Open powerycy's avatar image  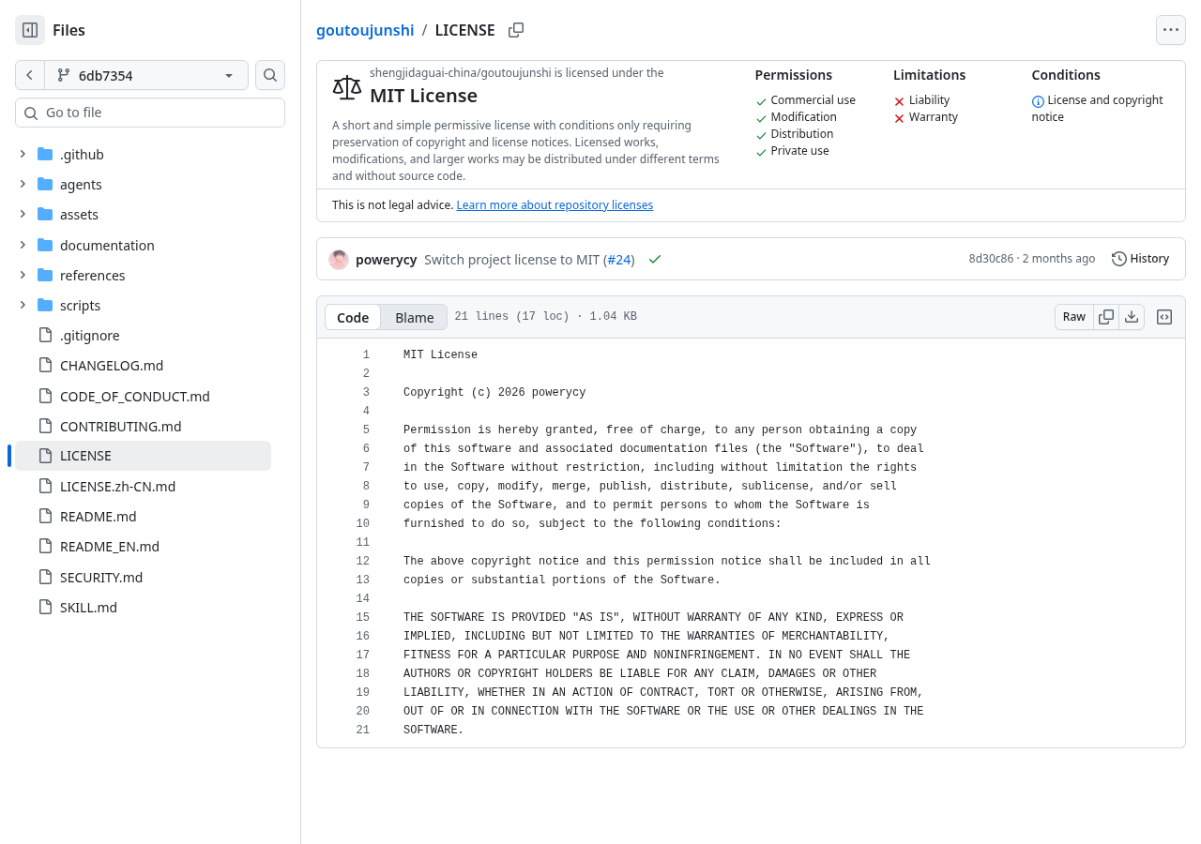click(x=339, y=260)
